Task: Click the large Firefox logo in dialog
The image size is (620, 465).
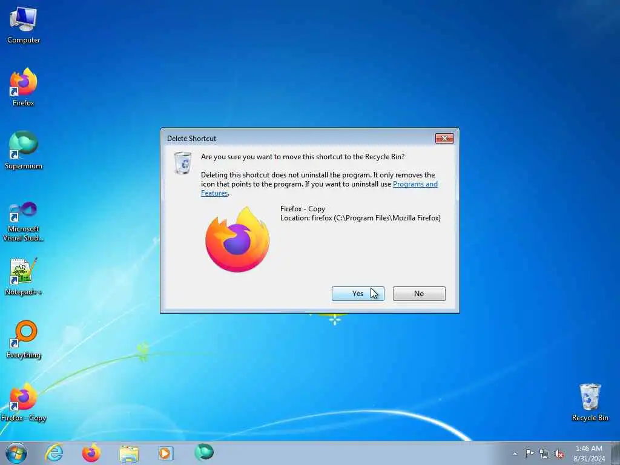Action: coord(237,239)
